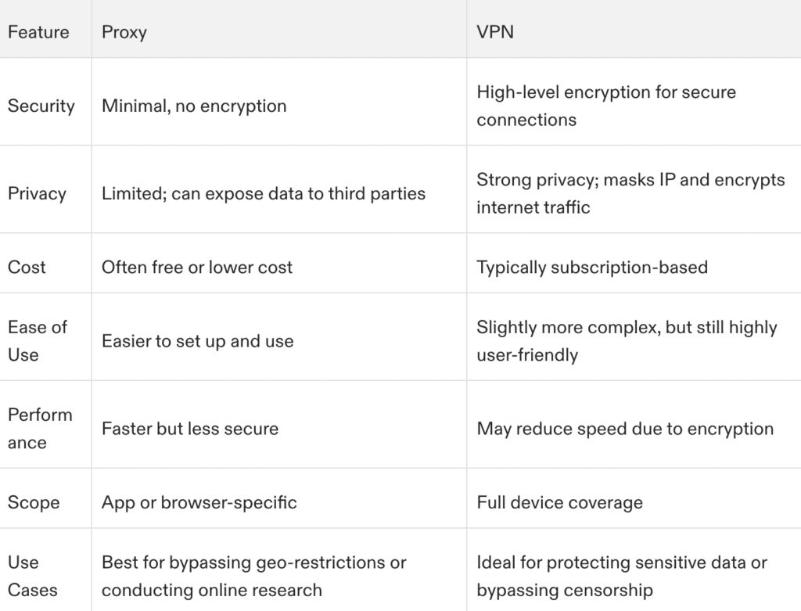Click the Feature column header
The width and height of the screenshot is (801, 611).
pyautogui.click(x=38, y=31)
